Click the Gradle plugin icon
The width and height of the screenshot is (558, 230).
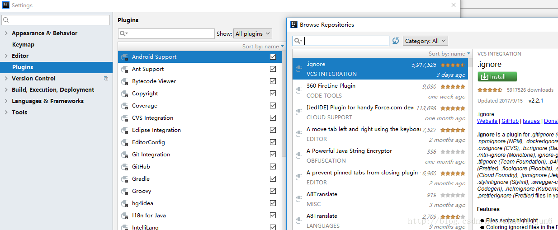click(125, 179)
